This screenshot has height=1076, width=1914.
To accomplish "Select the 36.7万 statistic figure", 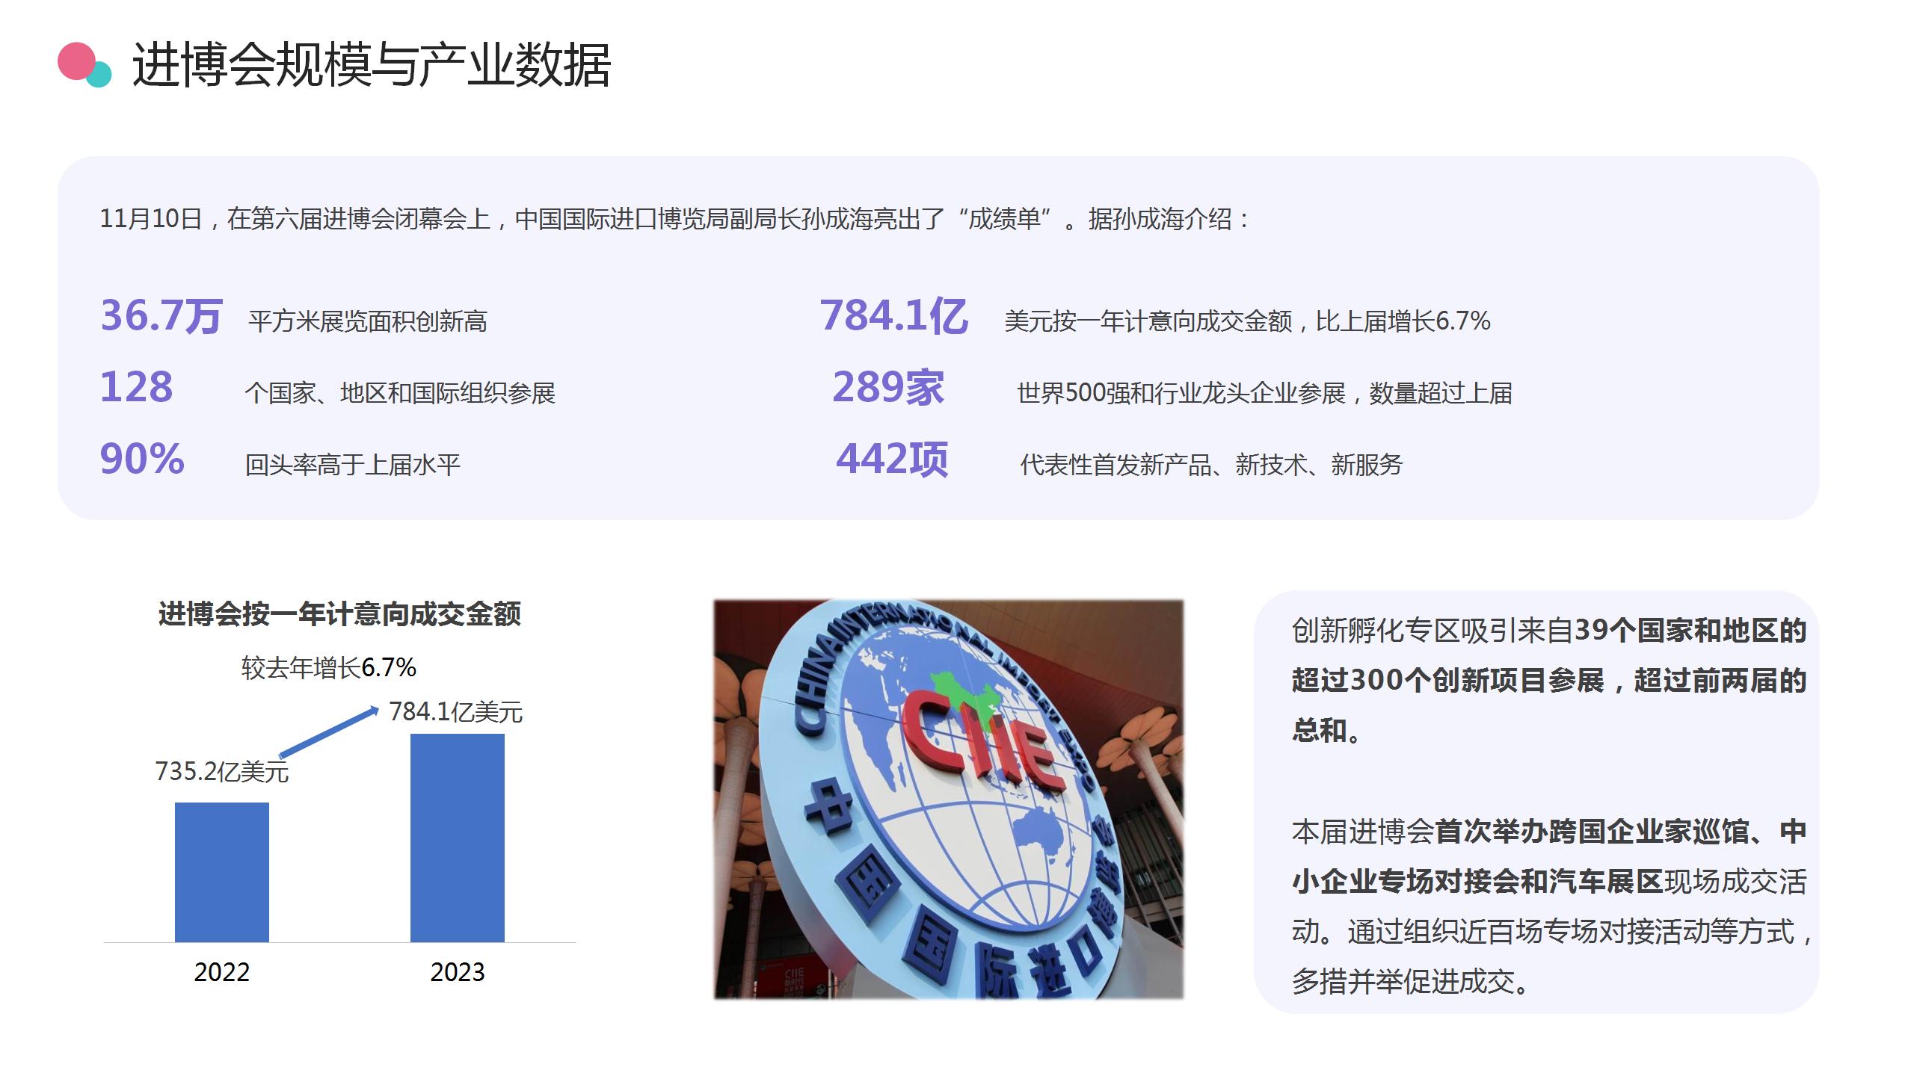I will click(161, 315).
